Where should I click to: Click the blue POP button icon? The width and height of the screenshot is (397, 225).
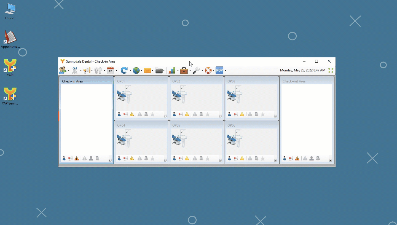point(219,71)
